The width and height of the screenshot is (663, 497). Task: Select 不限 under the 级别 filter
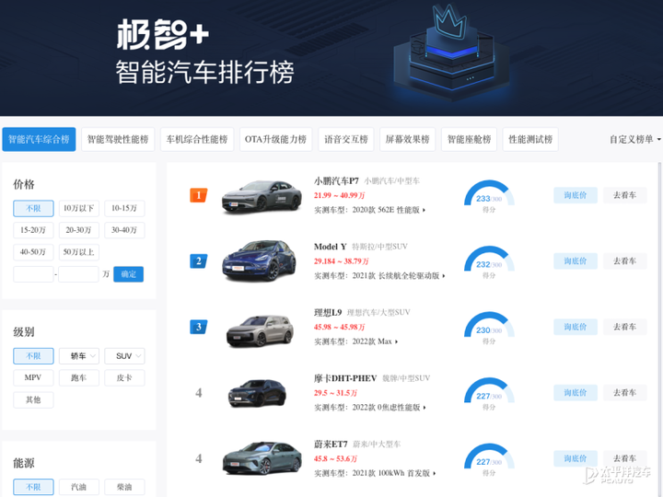coord(33,356)
